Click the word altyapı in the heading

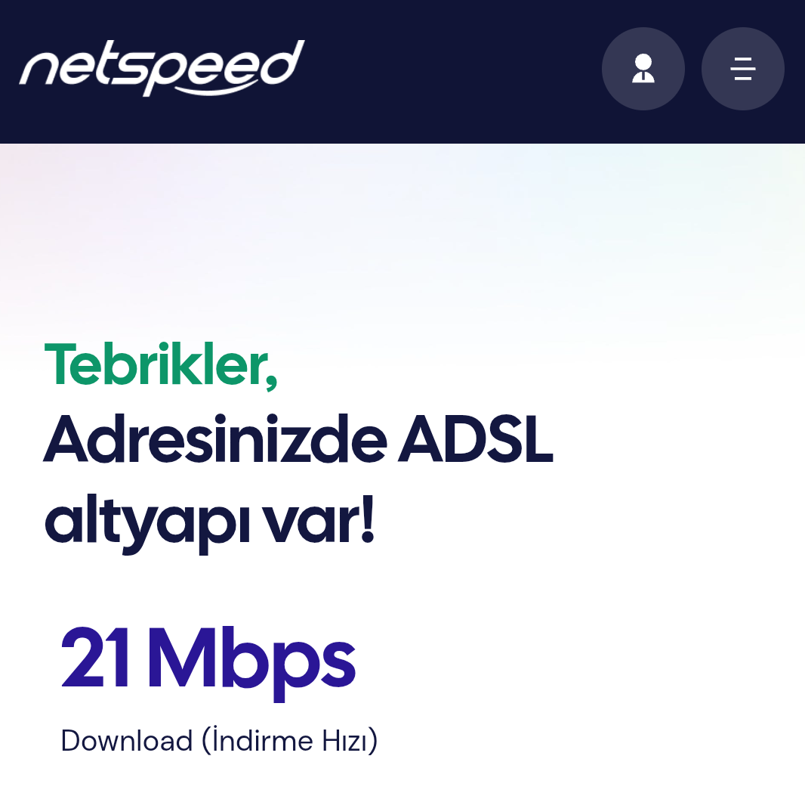tap(147, 522)
